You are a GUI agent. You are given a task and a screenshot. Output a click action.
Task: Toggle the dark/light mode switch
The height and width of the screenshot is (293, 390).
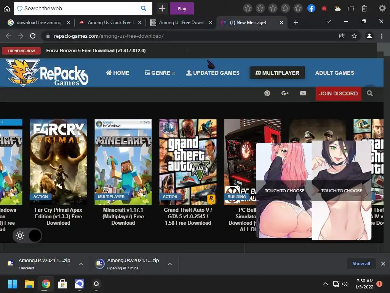point(27,235)
